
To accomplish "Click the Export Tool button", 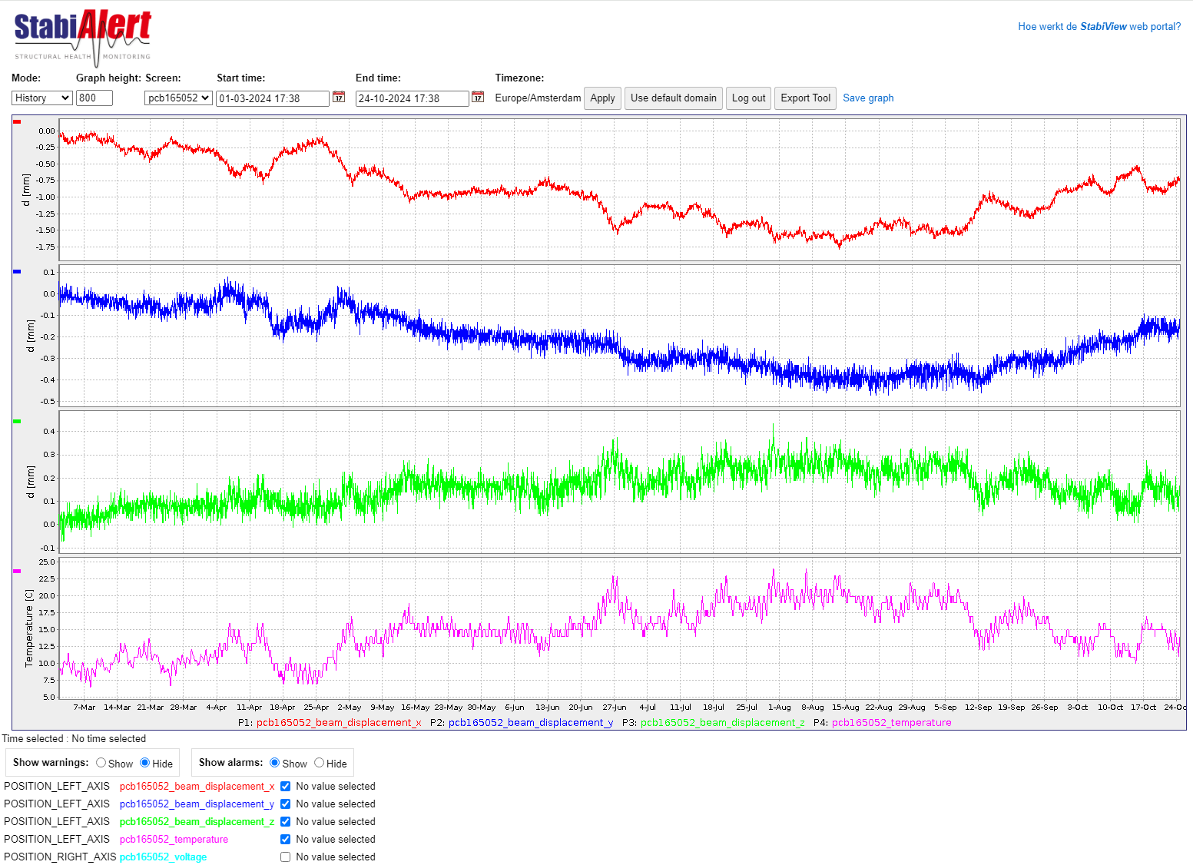I will [x=805, y=98].
